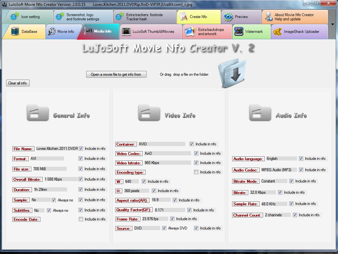Enable Include in nfo for Encoding type
Screen dimensions: 338x254
click(x=196, y=172)
